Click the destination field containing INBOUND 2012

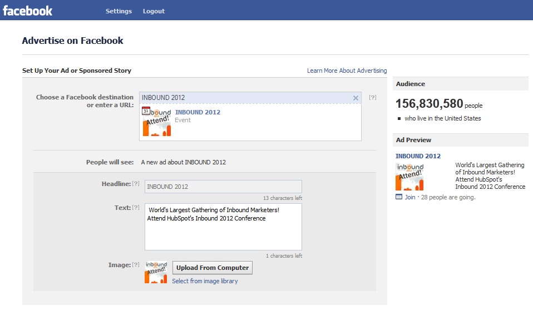(250, 98)
